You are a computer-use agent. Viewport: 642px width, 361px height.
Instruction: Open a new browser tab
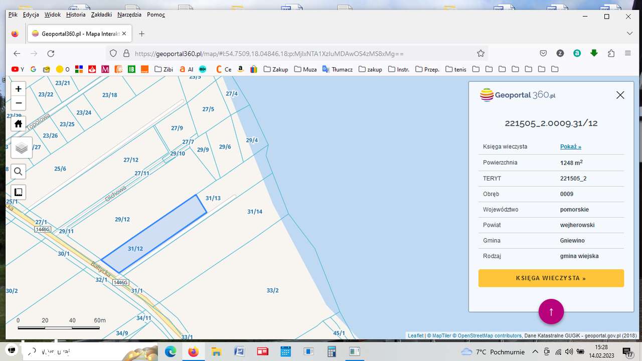coord(141,34)
